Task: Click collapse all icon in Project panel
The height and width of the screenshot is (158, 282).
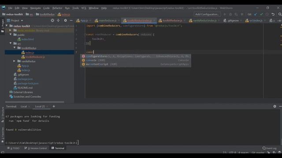Action: click(x=58, y=21)
